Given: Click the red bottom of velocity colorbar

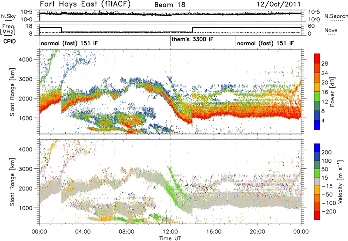Looking at the screenshot, I should [x=317, y=215].
